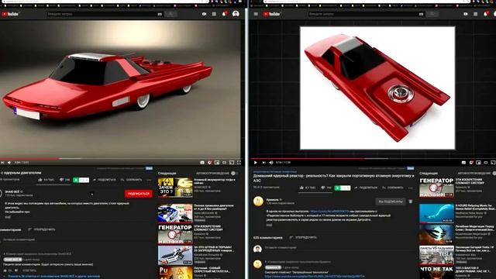The image size is (496, 279).
Task: Open YouTube apps grid icon, left window
Action: [214, 14]
